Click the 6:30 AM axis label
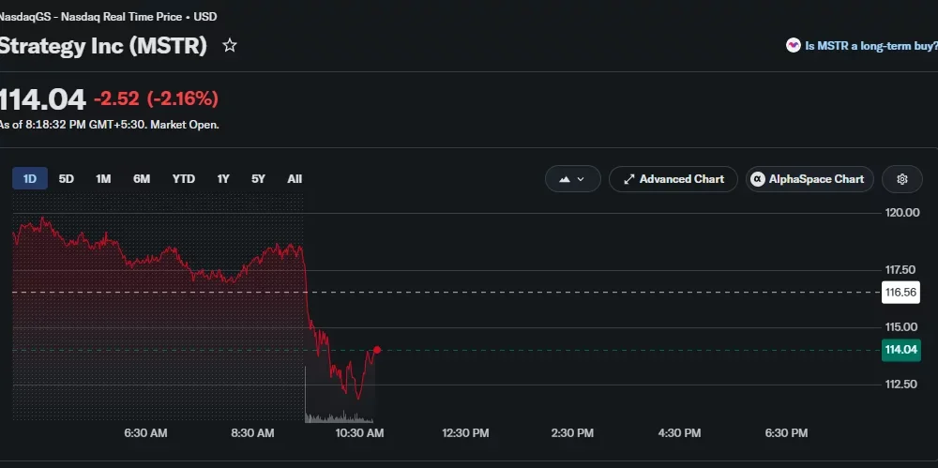 [x=145, y=432]
